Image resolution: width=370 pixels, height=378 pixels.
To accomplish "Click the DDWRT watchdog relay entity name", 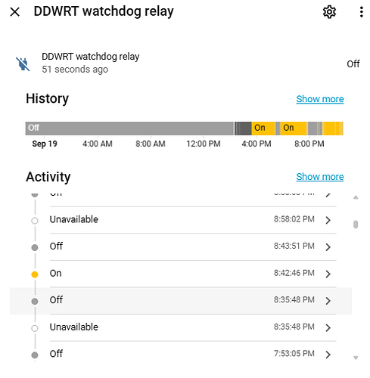I will click(91, 57).
